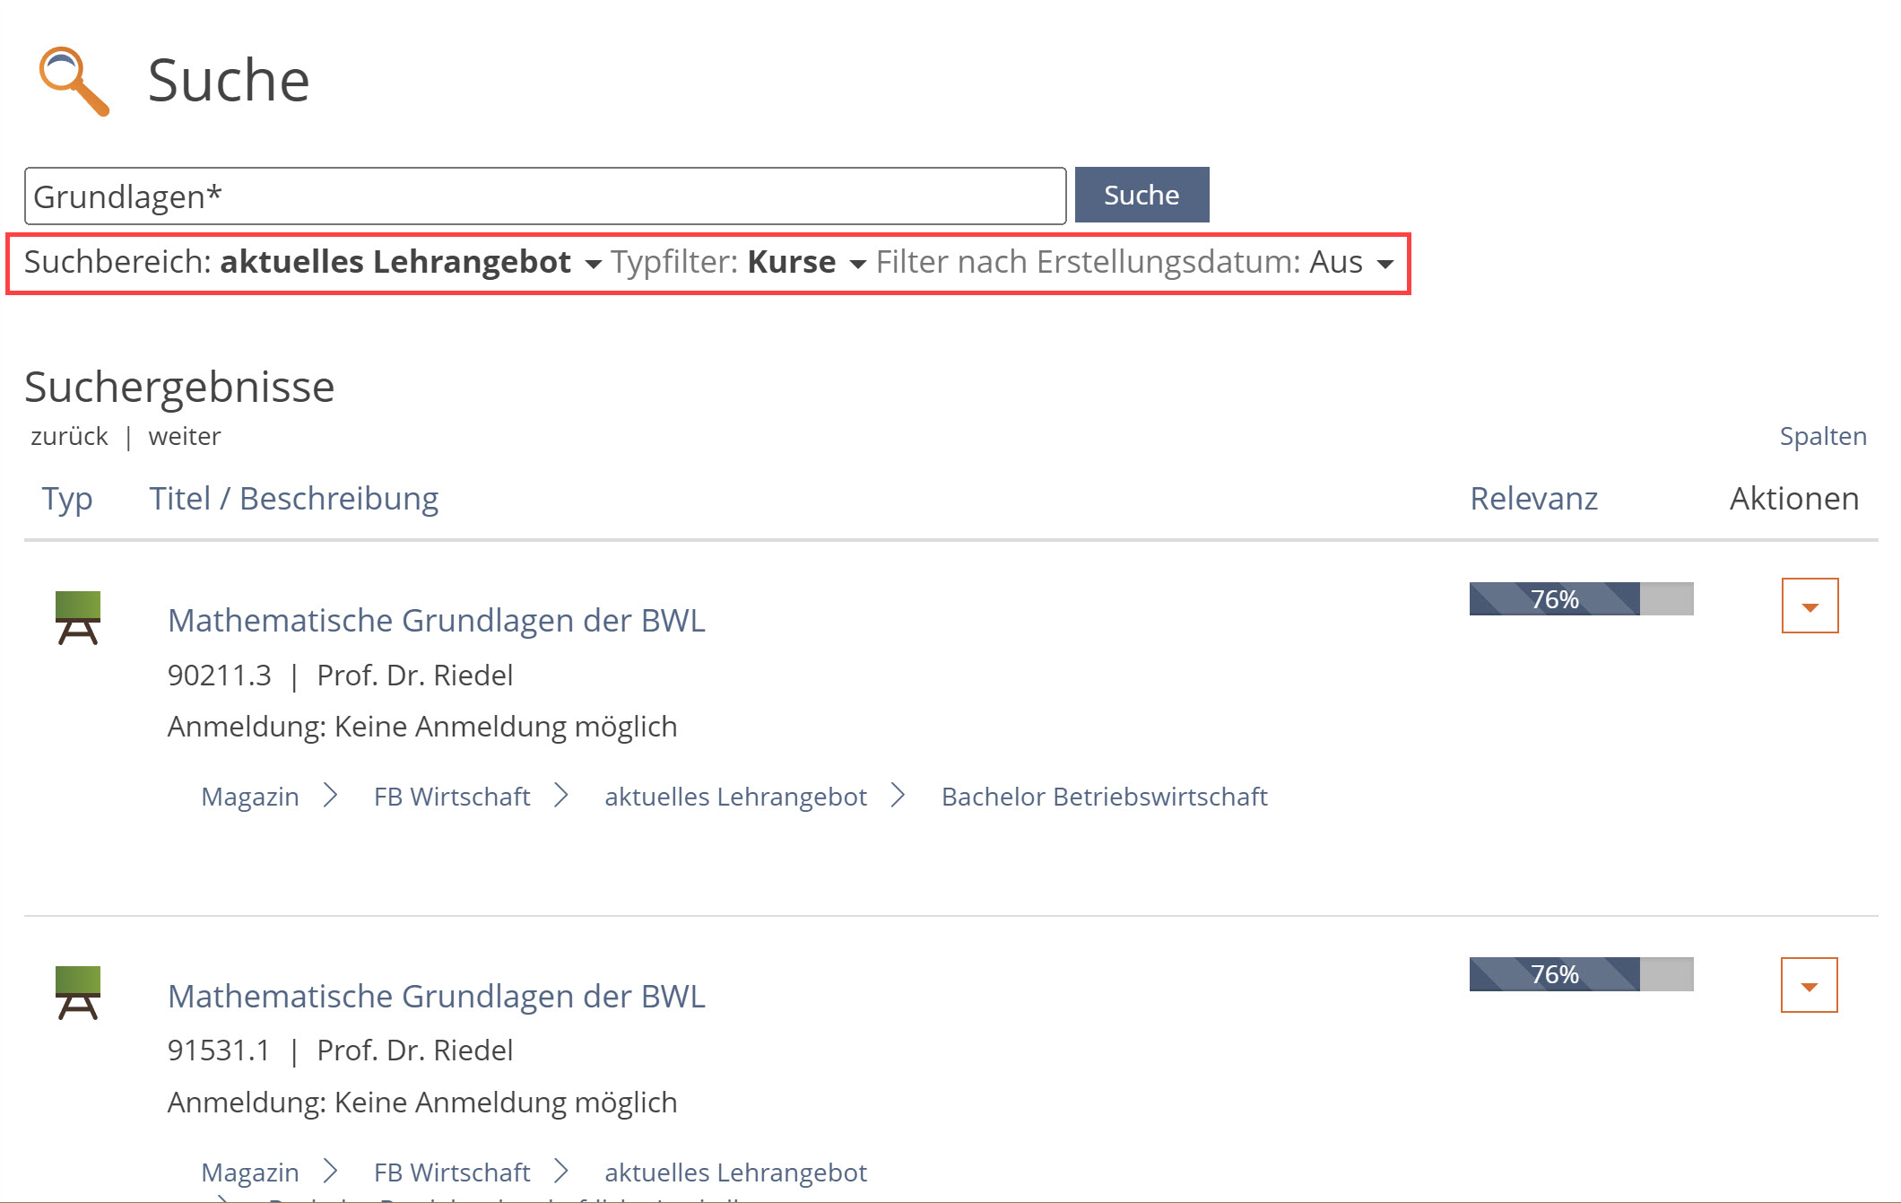Screen dimensions: 1901x1203
Task: Open Bachelor Betriebswirtschaft breadcrumb link
Action: [1104, 797]
